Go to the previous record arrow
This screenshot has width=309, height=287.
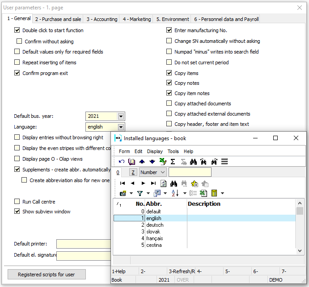pos(132,183)
